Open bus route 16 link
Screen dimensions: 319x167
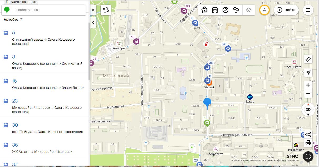coord(14,81)
